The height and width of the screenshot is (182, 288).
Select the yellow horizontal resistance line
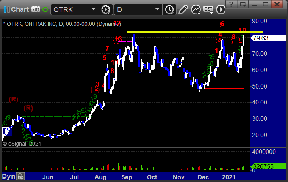click(195, 32)
